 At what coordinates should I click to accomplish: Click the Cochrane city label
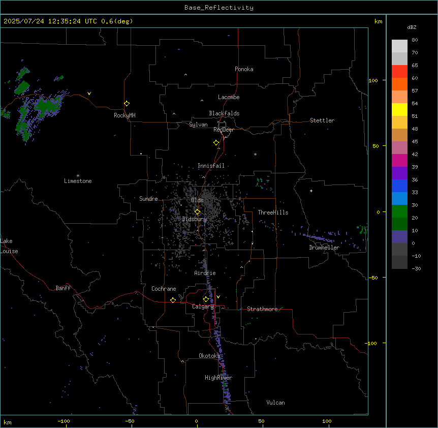tap(164, 289)
